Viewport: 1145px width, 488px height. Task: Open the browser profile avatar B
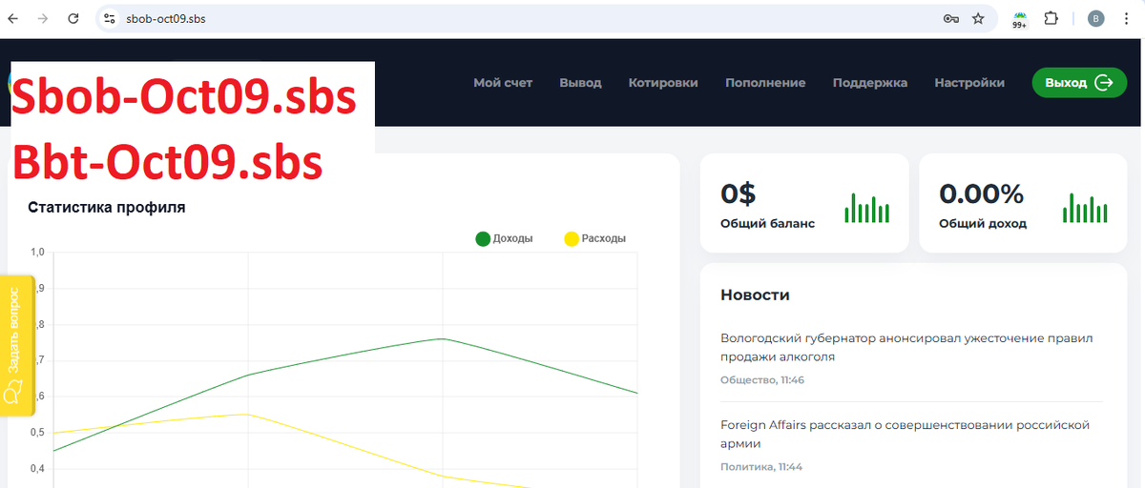[x=1096, y=18]
